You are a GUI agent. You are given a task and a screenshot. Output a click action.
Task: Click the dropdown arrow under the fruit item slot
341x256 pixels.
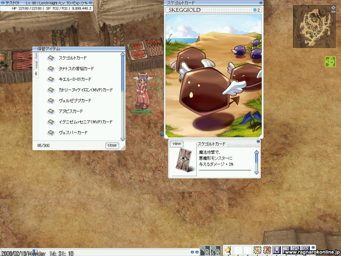coord(228,255)
